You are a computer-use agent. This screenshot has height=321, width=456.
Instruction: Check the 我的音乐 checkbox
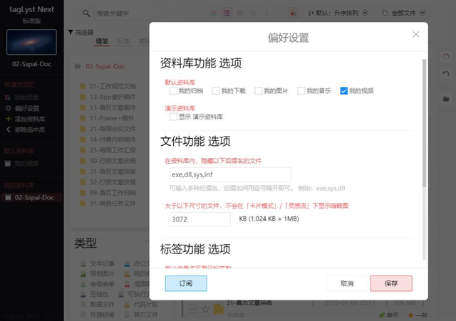tap(301, 91)
